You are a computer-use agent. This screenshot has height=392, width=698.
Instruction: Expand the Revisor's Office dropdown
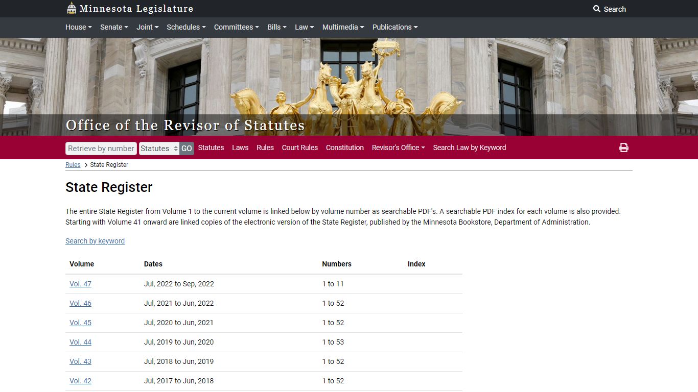398,148
